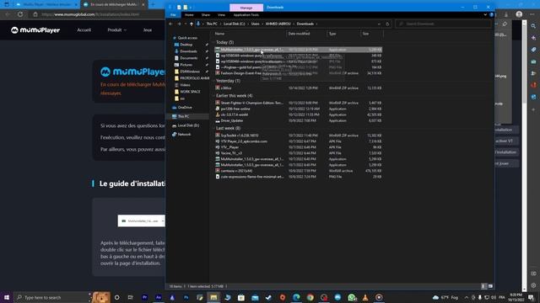Click 'AHMED JABROU' in address breadcrumb
The image size is (540, 303).
tap(278, 24)
